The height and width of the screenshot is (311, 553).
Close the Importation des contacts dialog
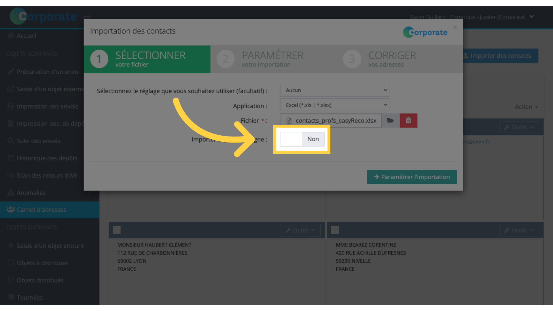455,27
